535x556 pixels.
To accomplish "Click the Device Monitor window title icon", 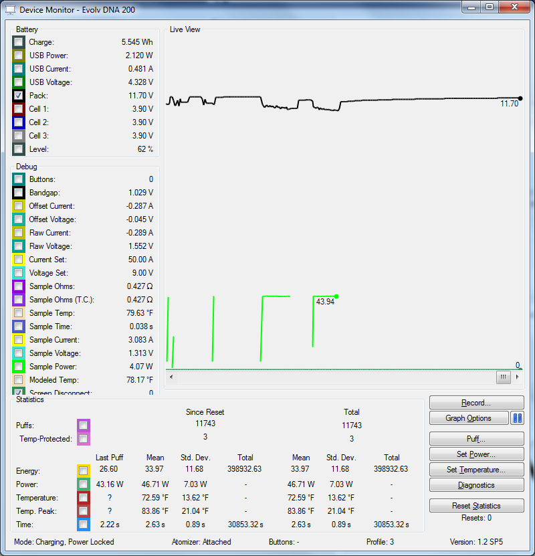I will coord(9,10).
